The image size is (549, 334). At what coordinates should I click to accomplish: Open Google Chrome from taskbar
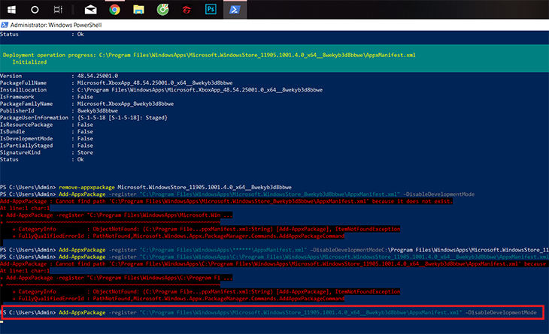pos(114,10)
